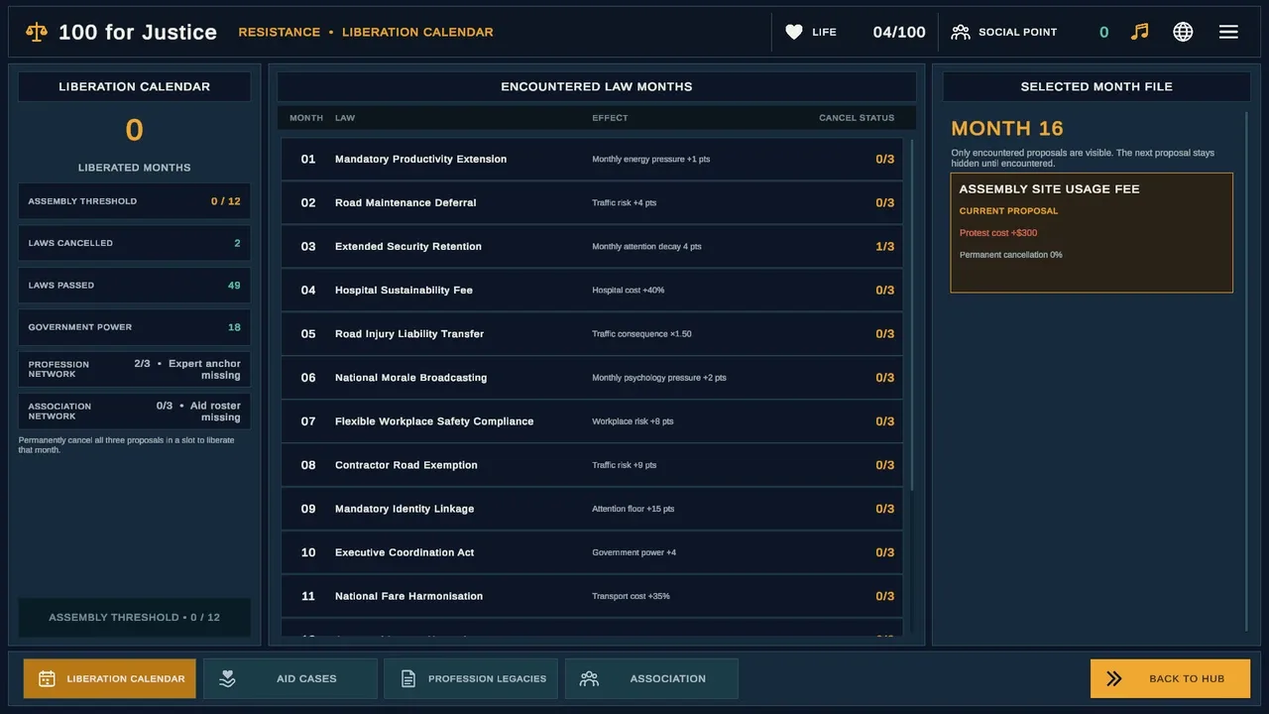This screenshot has width=1269, height=714.
Task: Click the Law column header
Action: click(x=345, y=118)
